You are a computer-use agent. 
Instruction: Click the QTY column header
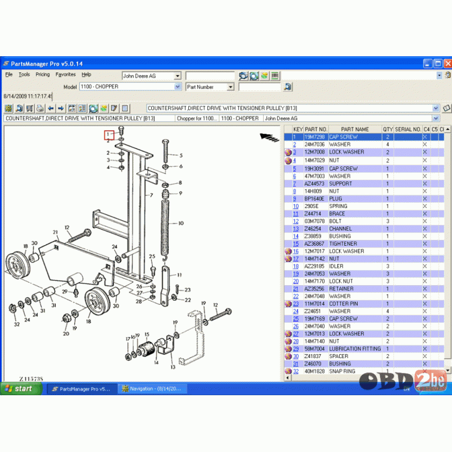coord(388,129)
